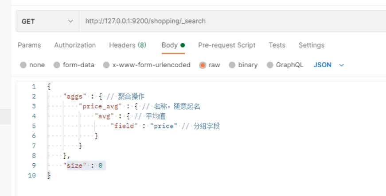Image resolution: width=386 pixels, height=196 pixels.
Task: Open the Authorization tab
Action: pos(75,45)
